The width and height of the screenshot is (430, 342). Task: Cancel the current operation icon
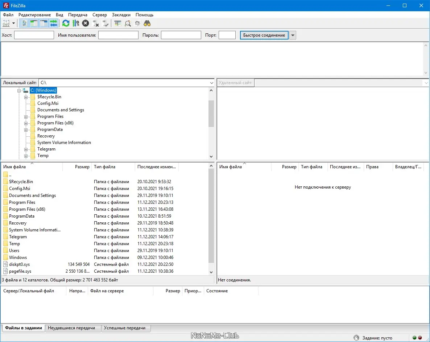pyautogui.click(x=86, y=23)
